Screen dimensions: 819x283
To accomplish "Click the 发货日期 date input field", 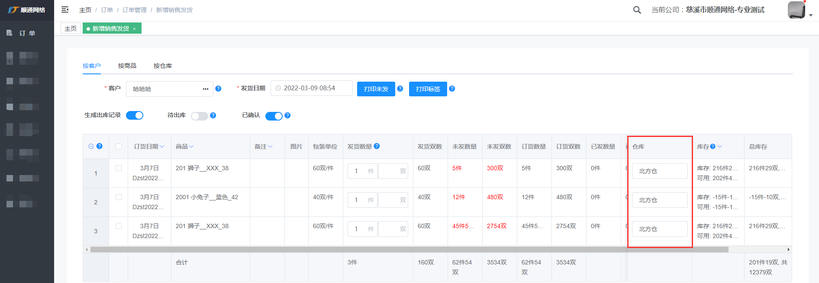I will coord(312,88).
